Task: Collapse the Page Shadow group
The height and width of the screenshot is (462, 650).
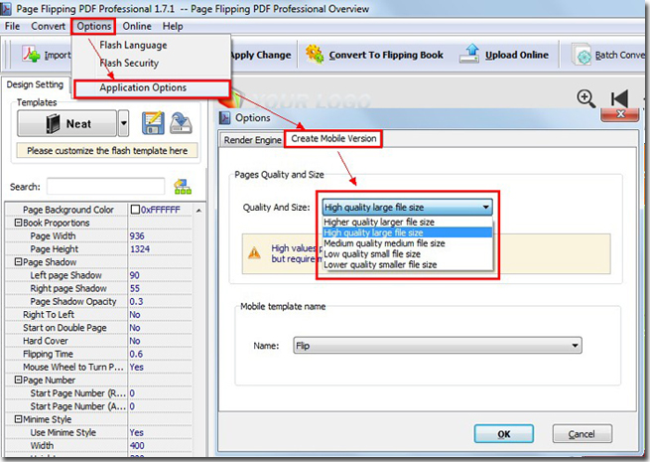Action: [x=18, y=262]
